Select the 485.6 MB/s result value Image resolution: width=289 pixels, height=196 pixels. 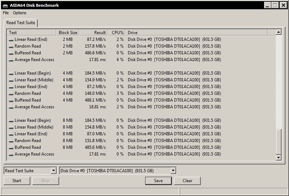coord(95,147)
